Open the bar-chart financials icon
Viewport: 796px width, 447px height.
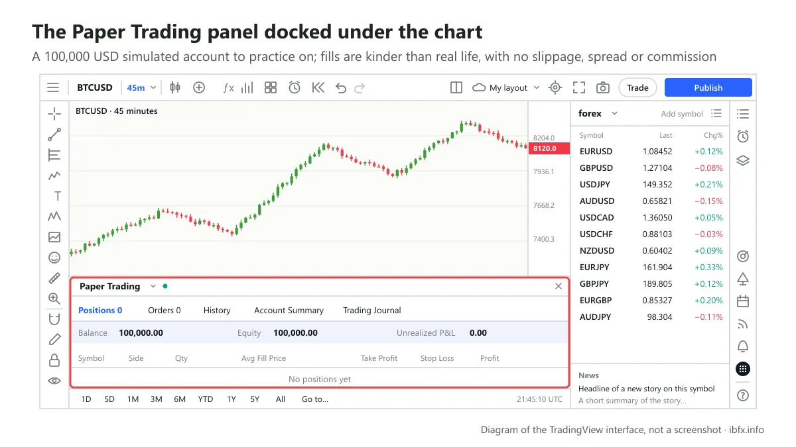pyautogui.click(x=247, y=87)
